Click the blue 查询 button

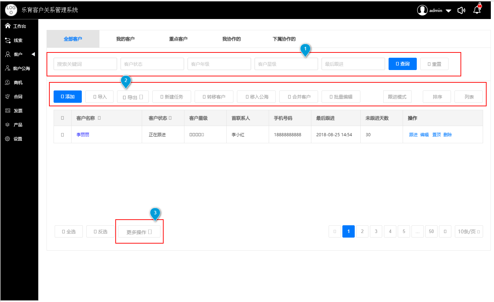pyautogui.click(x=403, y=64)
